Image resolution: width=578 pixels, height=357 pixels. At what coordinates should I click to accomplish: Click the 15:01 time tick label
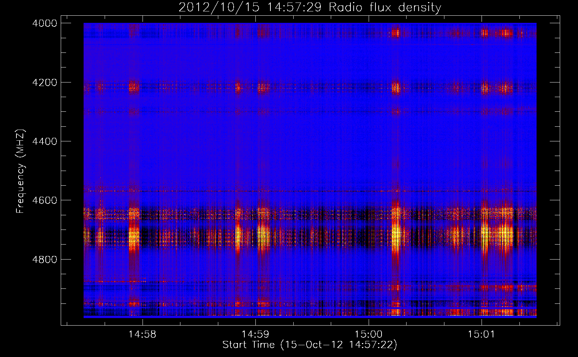click(482, 335)
